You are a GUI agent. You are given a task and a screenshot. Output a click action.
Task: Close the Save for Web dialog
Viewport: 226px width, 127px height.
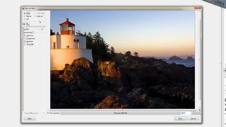click(x=198, y=8)
